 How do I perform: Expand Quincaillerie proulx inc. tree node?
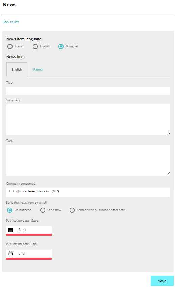pos(9,191)
